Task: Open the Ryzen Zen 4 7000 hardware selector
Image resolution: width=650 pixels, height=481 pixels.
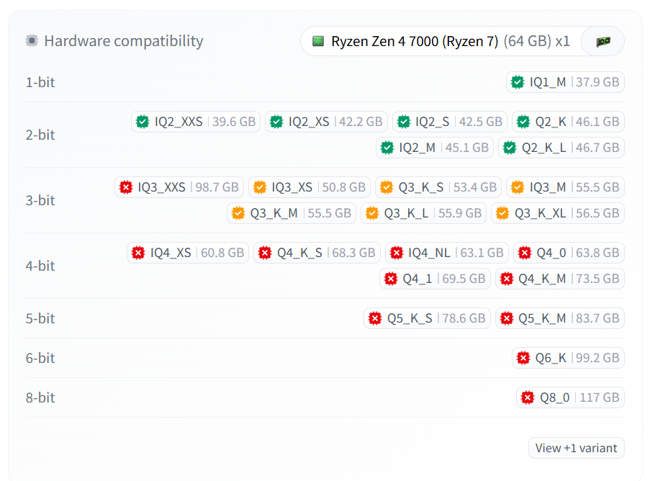Action: tap(441, 41)
